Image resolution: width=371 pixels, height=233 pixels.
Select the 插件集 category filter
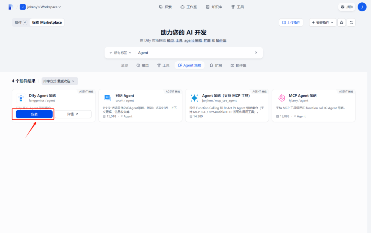[x=238, y=65]
